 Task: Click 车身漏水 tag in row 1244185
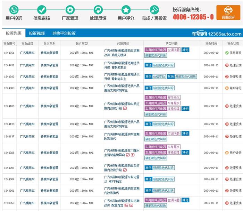coord(174,103)
